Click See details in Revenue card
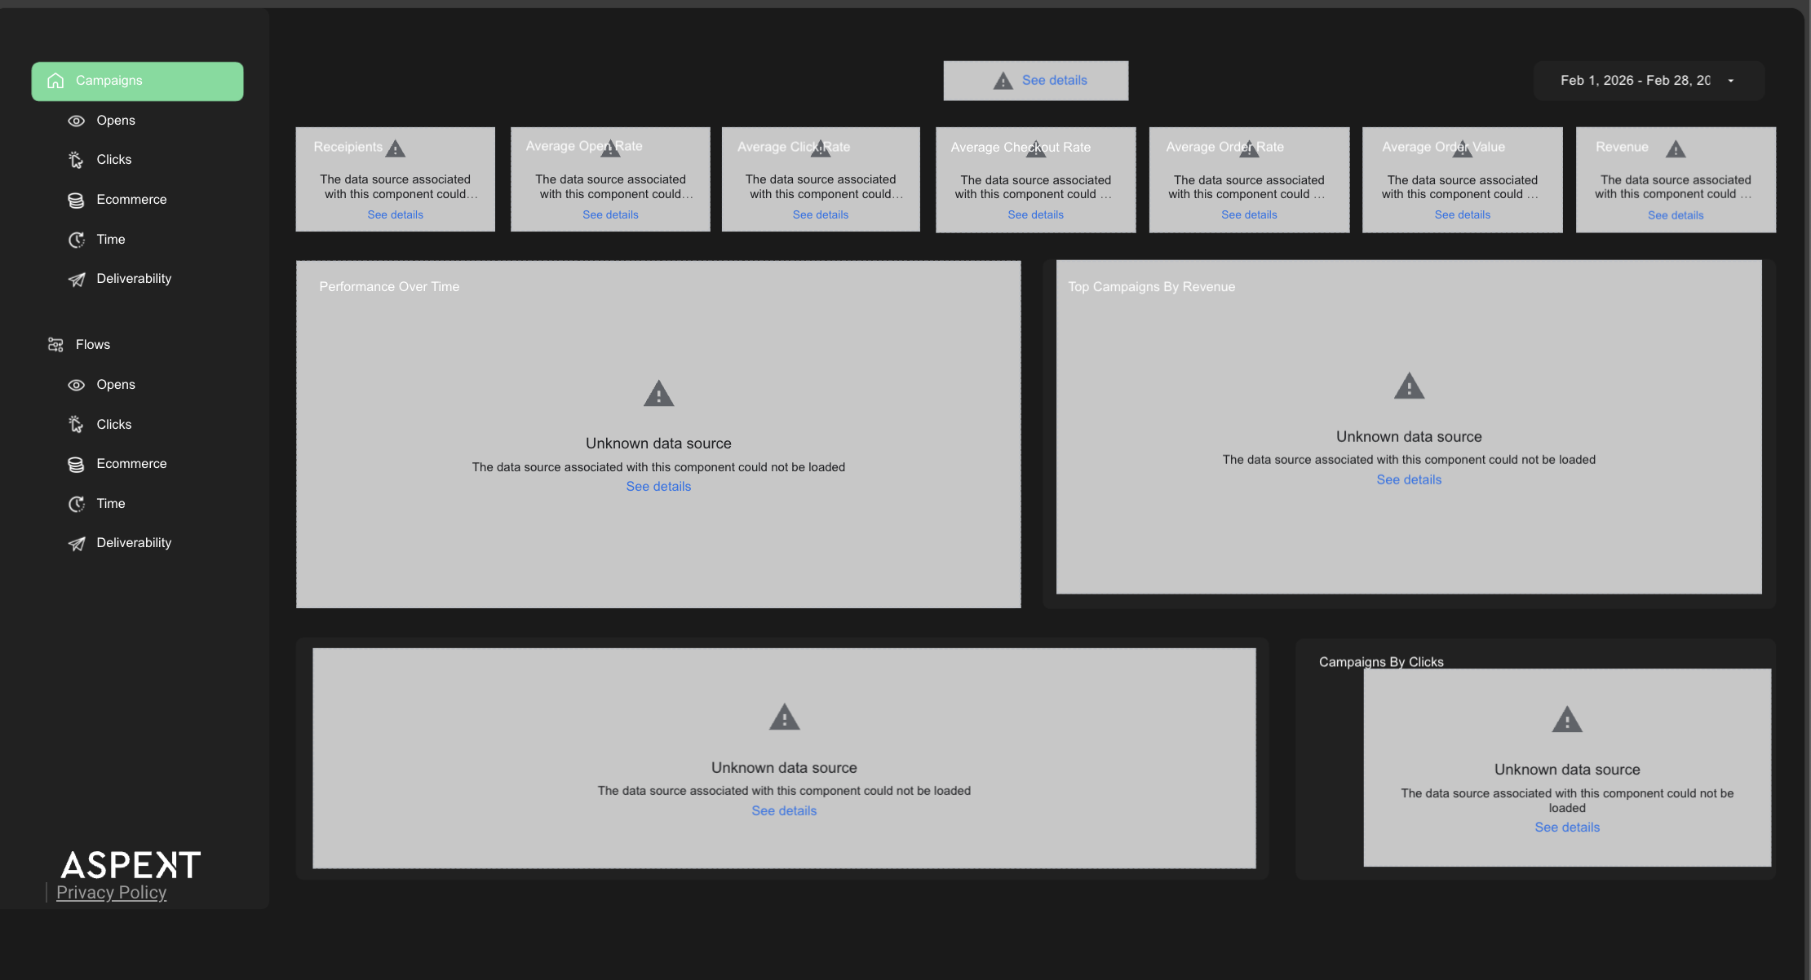1811x980 pixels. [1675, 215]
